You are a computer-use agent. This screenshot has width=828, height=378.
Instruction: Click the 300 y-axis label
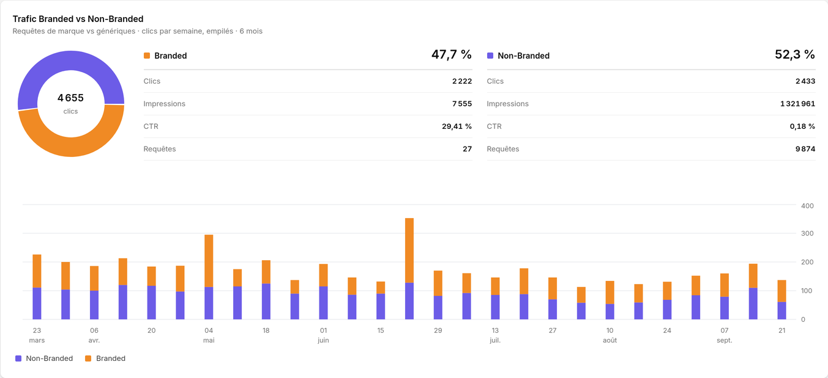[x=807, y=234]
